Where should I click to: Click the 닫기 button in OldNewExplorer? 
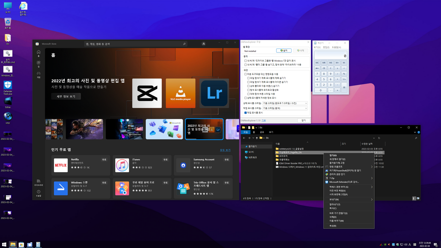tap(303, 121)
